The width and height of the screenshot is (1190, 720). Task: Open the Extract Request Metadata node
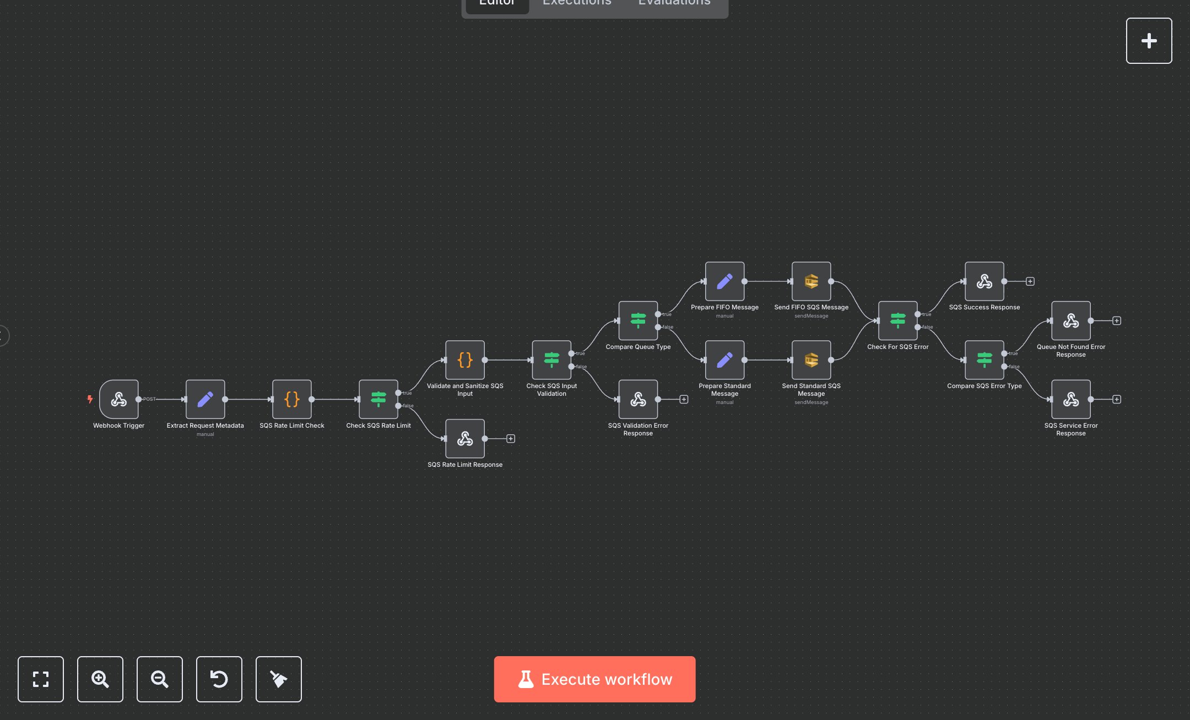pos(205,400)
